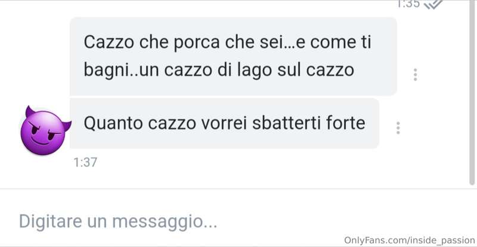This screenshot has width=477, height=247.
Task: Click the purple devil emoji avatar
Action: [x=45, y=130]
